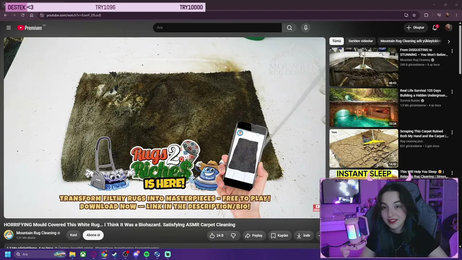Image resolution: width=462 pixels, height=260 pixels.
Task: Reload the page in Chrome
Action: tap(23, 15)
